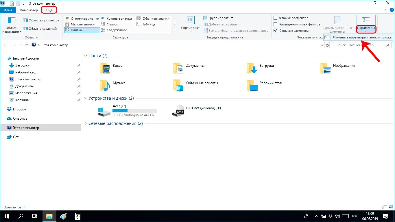Collapse the Папки (7) section
This screenshot has width=395, height=222.
[86, 56]
